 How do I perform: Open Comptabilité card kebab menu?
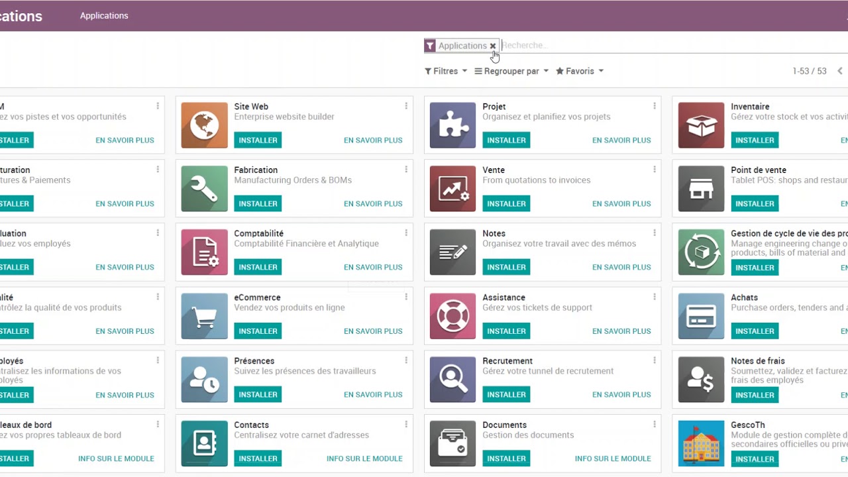pyautogui.click(x=406, y=233)
